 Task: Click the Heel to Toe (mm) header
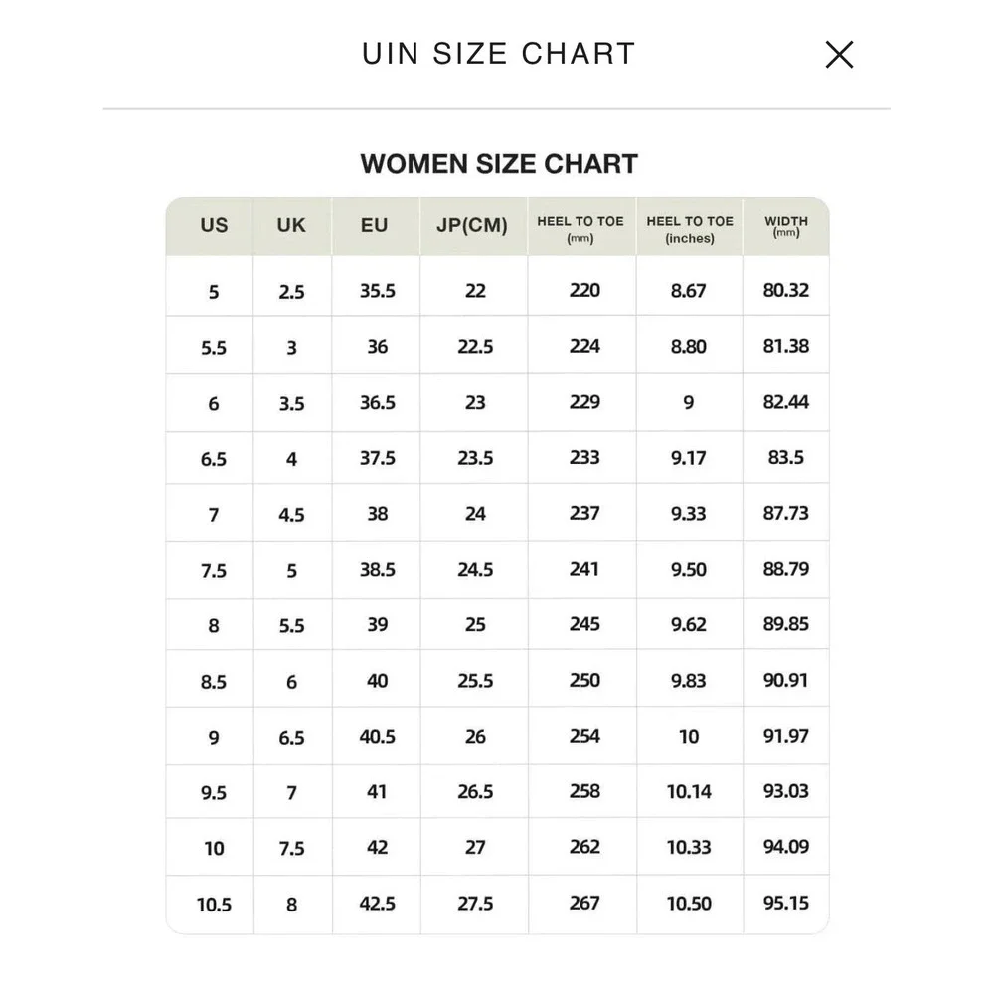point(580,229)
